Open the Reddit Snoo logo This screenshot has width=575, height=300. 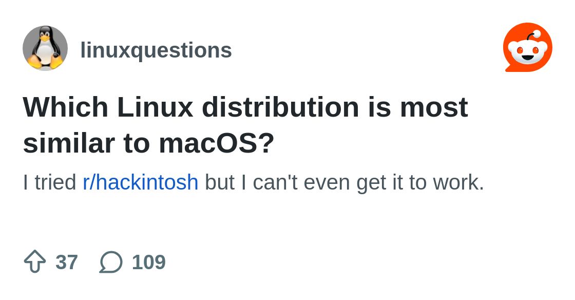528,47
